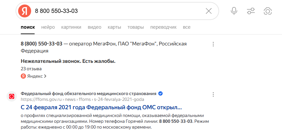Go to the товары tab
The height and width of the screenshot is (136, 282).
click(x=135, y=27)
